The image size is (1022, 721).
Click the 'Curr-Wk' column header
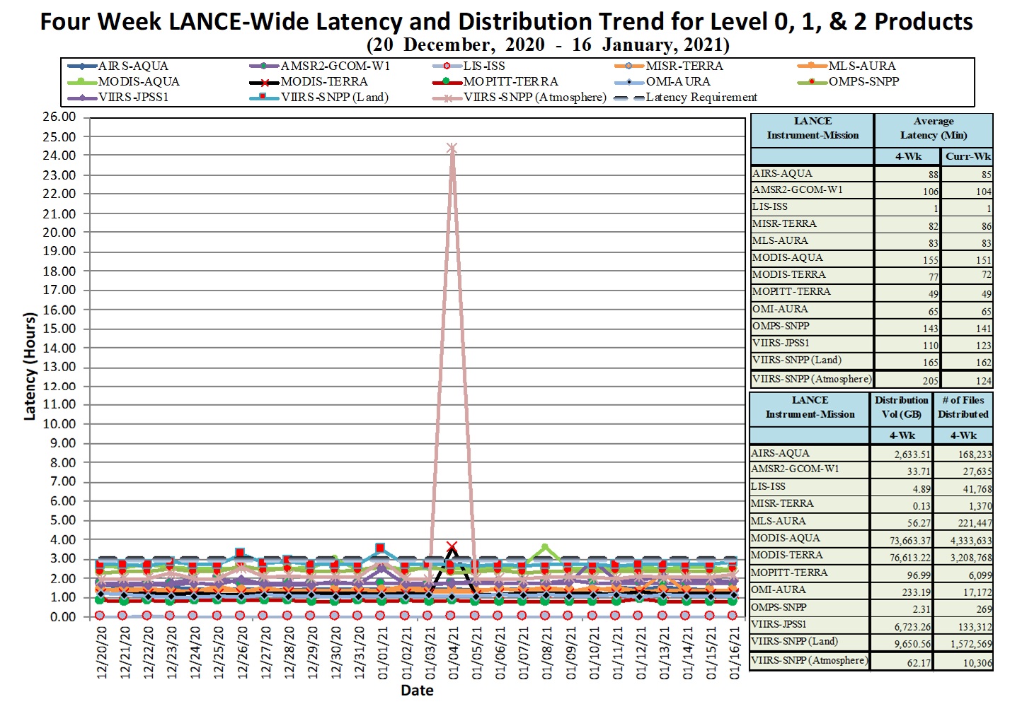coord(968,156)
